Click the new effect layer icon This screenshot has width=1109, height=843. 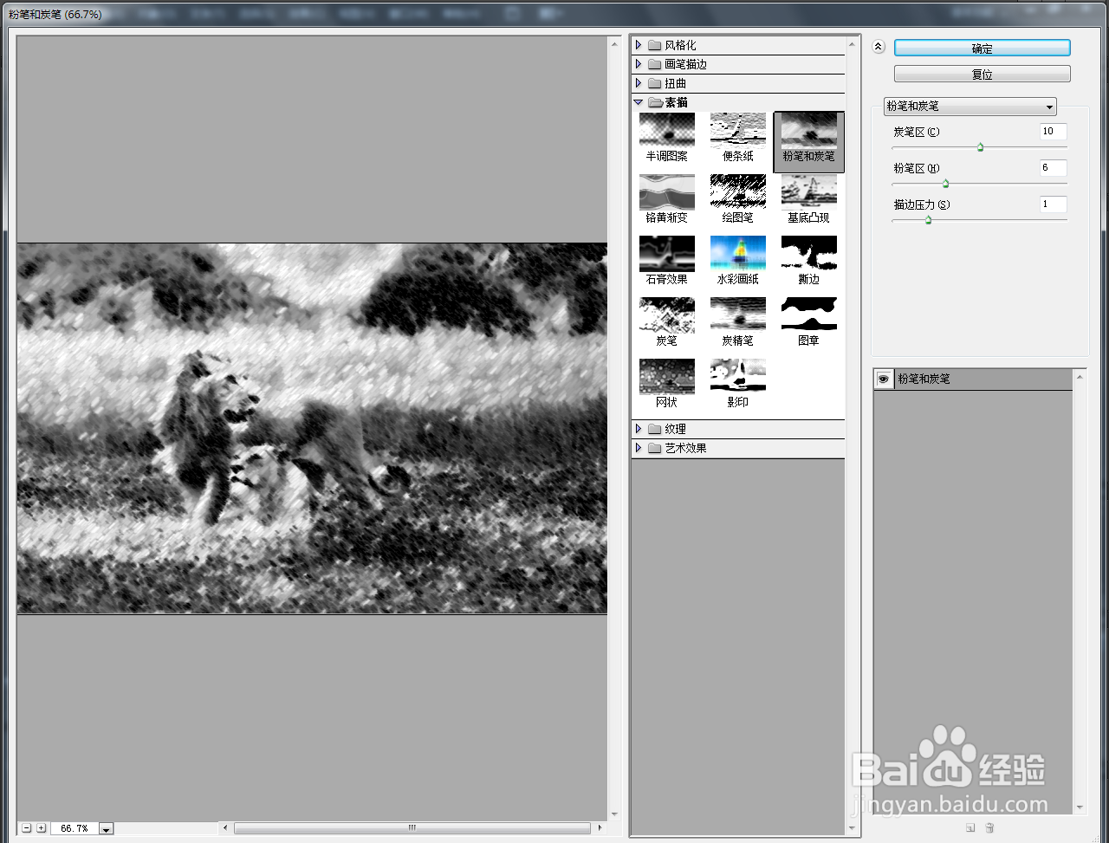[x=971, y=828]
